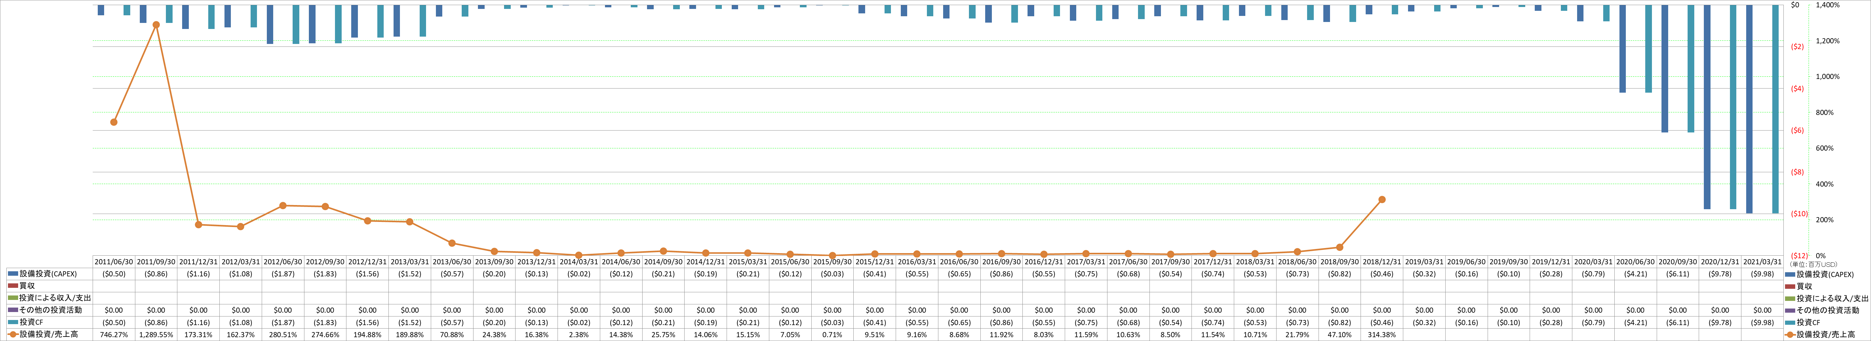1871x341 pixels.
Task: Select the 1,000% secondary axis label
Action: [1828, 77]
